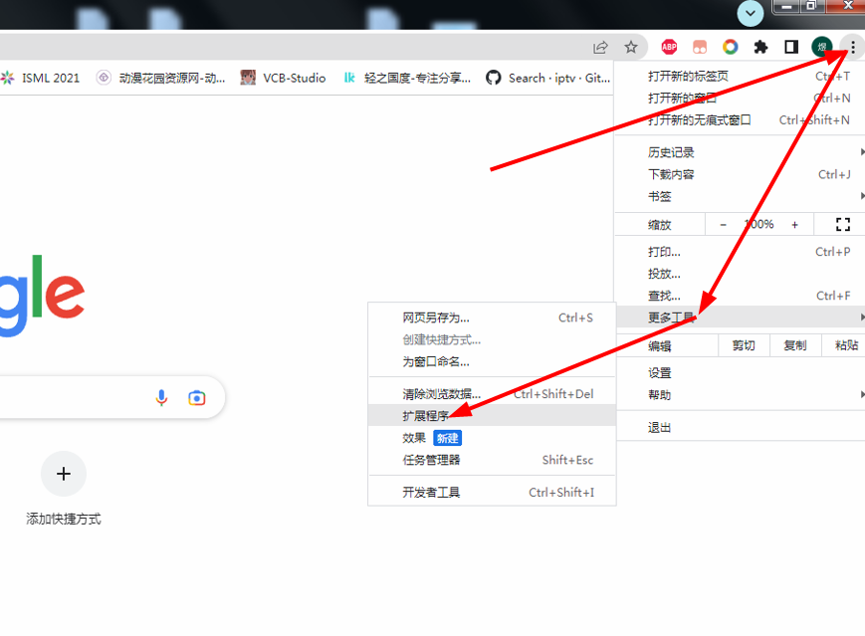Increase zoom with the plus button
865x636 pixels.
click(794, 225)
